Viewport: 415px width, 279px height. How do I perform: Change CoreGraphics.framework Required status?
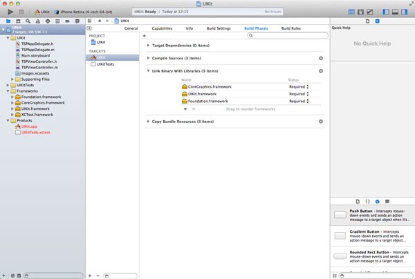299,86
